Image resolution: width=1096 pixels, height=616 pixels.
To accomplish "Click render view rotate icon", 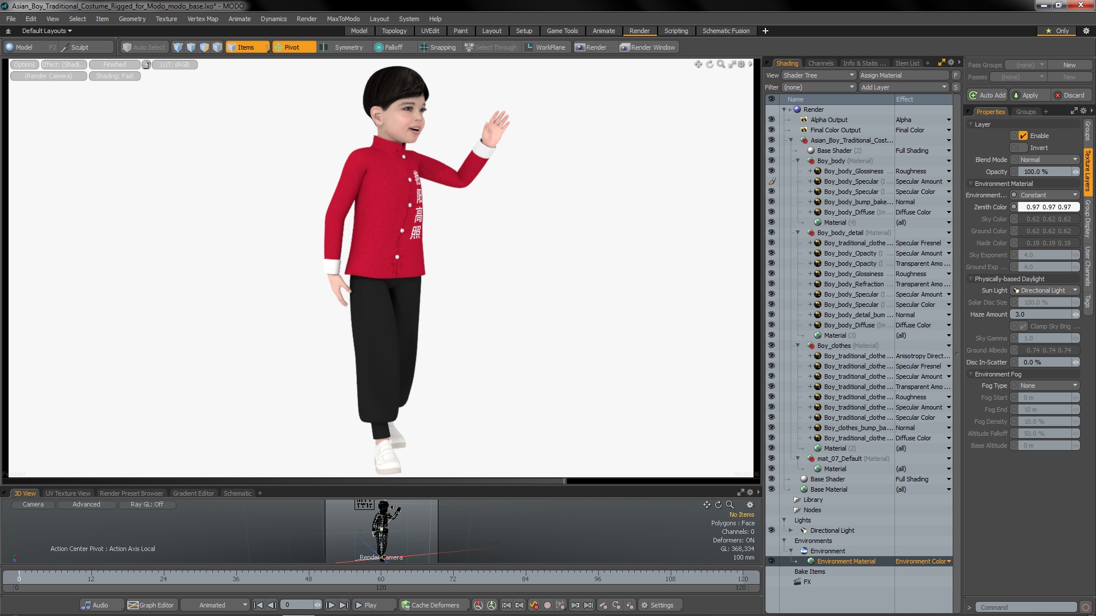I will [710, 64].
